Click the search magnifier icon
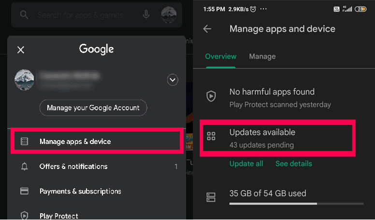The image size is (375, 220). click(x=24, y=15)
